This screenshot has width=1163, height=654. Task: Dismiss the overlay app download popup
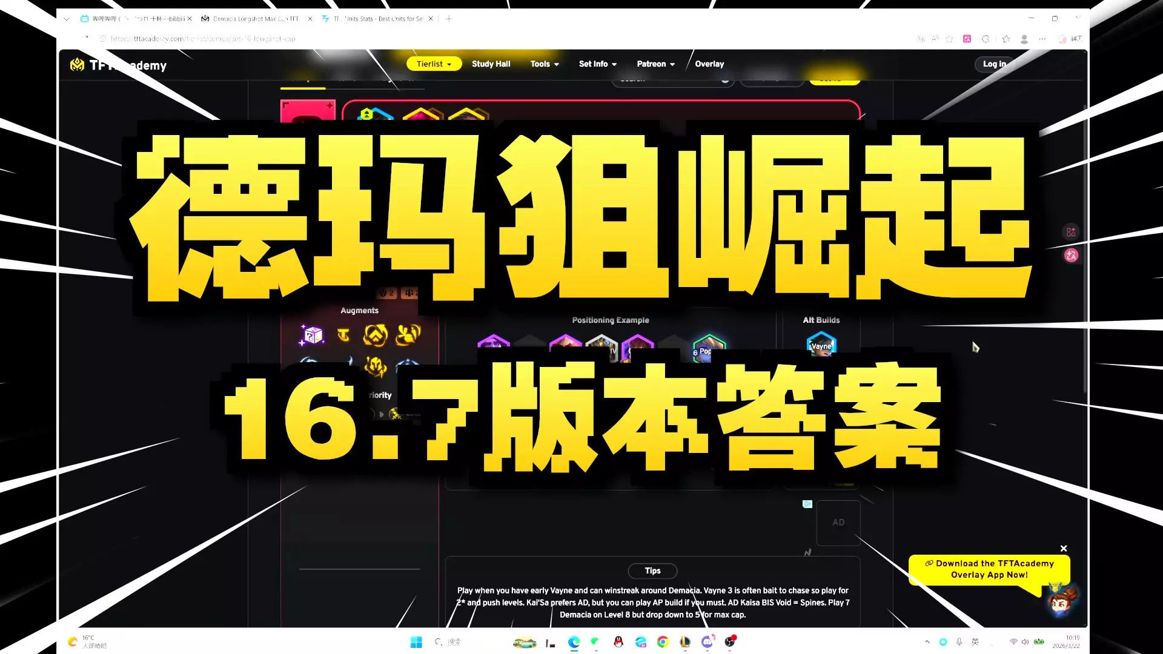(1064, 549)
